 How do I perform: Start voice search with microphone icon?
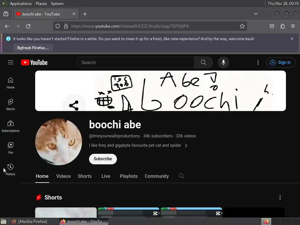223,62
